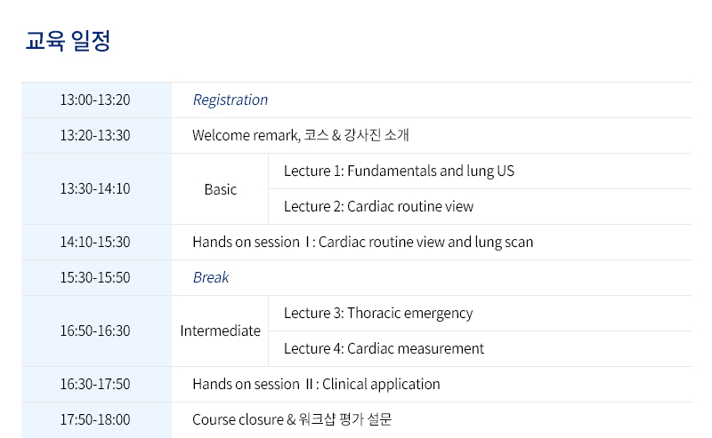
Task: Select the 13:20-13:30 time slot
Action: point(95,136)
